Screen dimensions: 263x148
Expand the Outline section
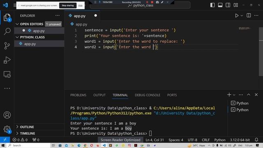click(17, 127)
